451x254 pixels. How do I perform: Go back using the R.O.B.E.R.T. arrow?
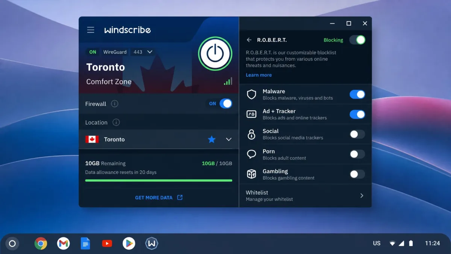(x=249, y=40)
